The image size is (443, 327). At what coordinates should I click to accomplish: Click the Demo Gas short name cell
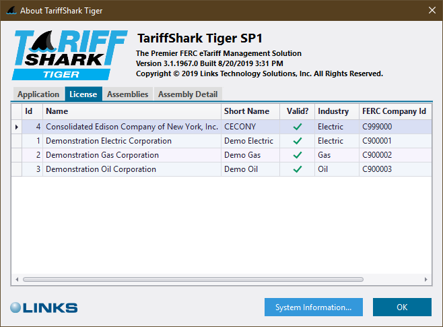pos(250,155)
